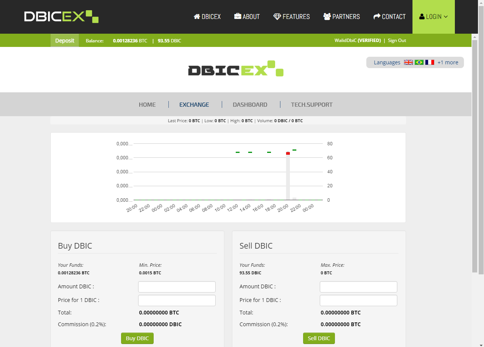Click the Sell DBIC button
484x347 pixels.
(319, 338)
